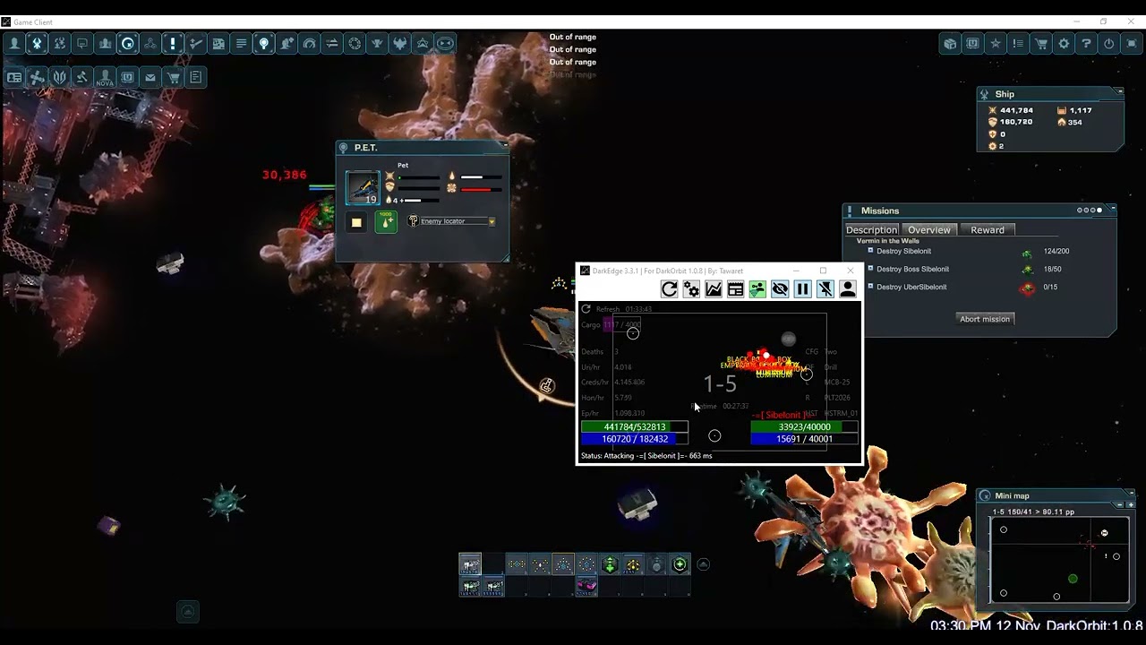Open the auction gavel icon in second toolbar row

[x=82, y=77]
